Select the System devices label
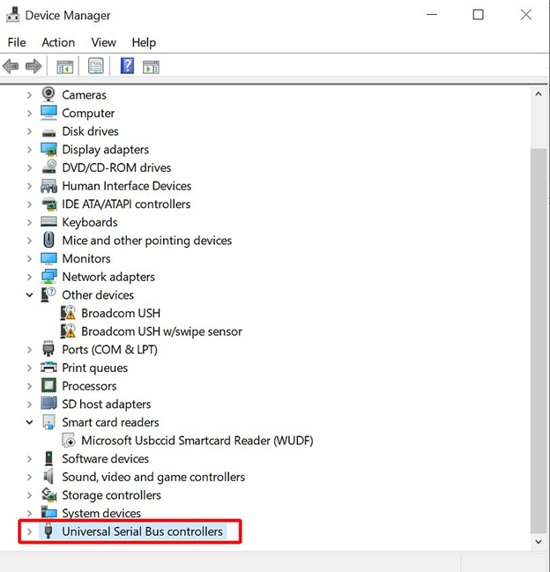Viewport: 550px width, 572px height. pyautogui.click(x=101, y=513)
